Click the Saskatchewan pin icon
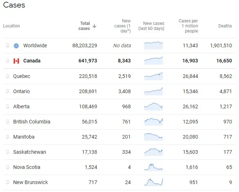This screenshot has width=239, height=192. [7, 152]
